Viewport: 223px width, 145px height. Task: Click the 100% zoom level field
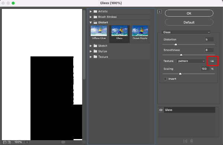18,142
